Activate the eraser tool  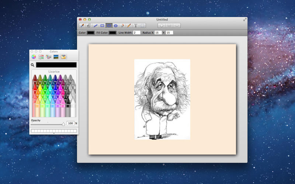pos(122,25)
